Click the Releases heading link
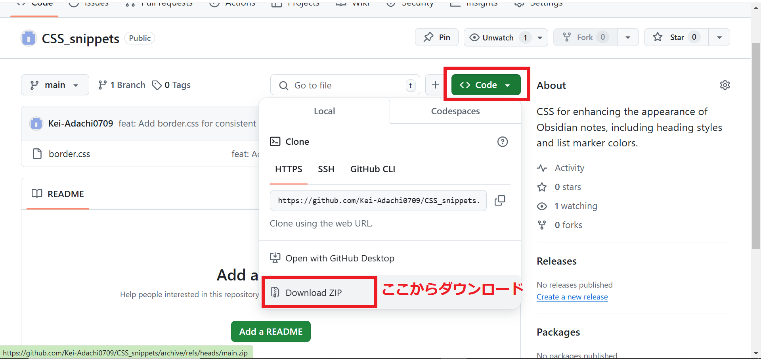The image size is (761, 359). pyautogui.click(x=556, y=261)
